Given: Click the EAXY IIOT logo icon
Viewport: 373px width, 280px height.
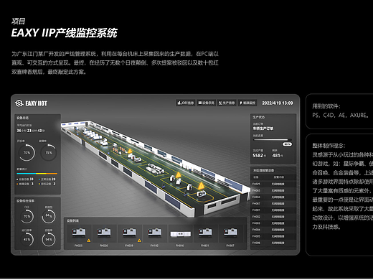Looking at the screenshot, I should coord(19,103).
